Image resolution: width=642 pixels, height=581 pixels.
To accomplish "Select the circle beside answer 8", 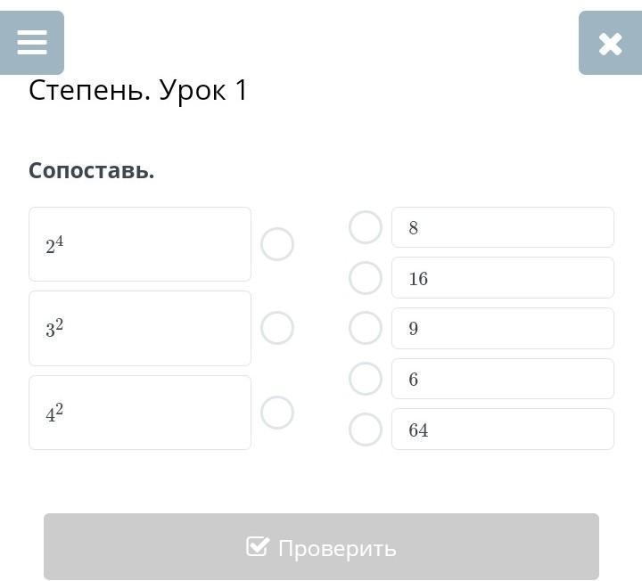I will (x=366, y=227).
